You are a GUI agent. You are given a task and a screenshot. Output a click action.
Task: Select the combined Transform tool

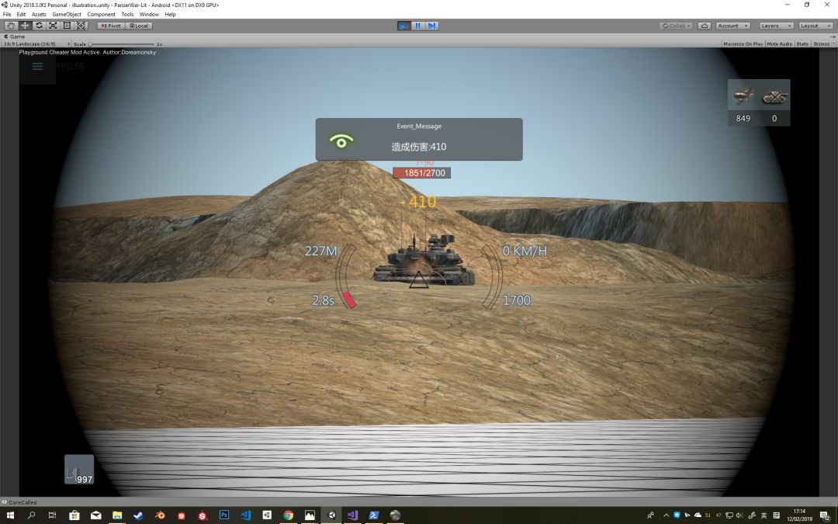(81, 26)
